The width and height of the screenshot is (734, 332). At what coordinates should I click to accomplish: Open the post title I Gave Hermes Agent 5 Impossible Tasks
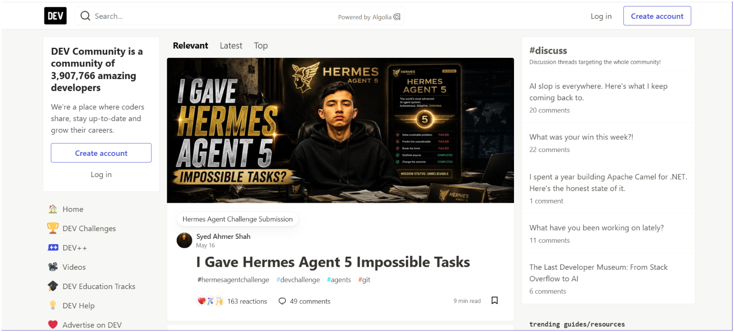click(x=333, y=262)
